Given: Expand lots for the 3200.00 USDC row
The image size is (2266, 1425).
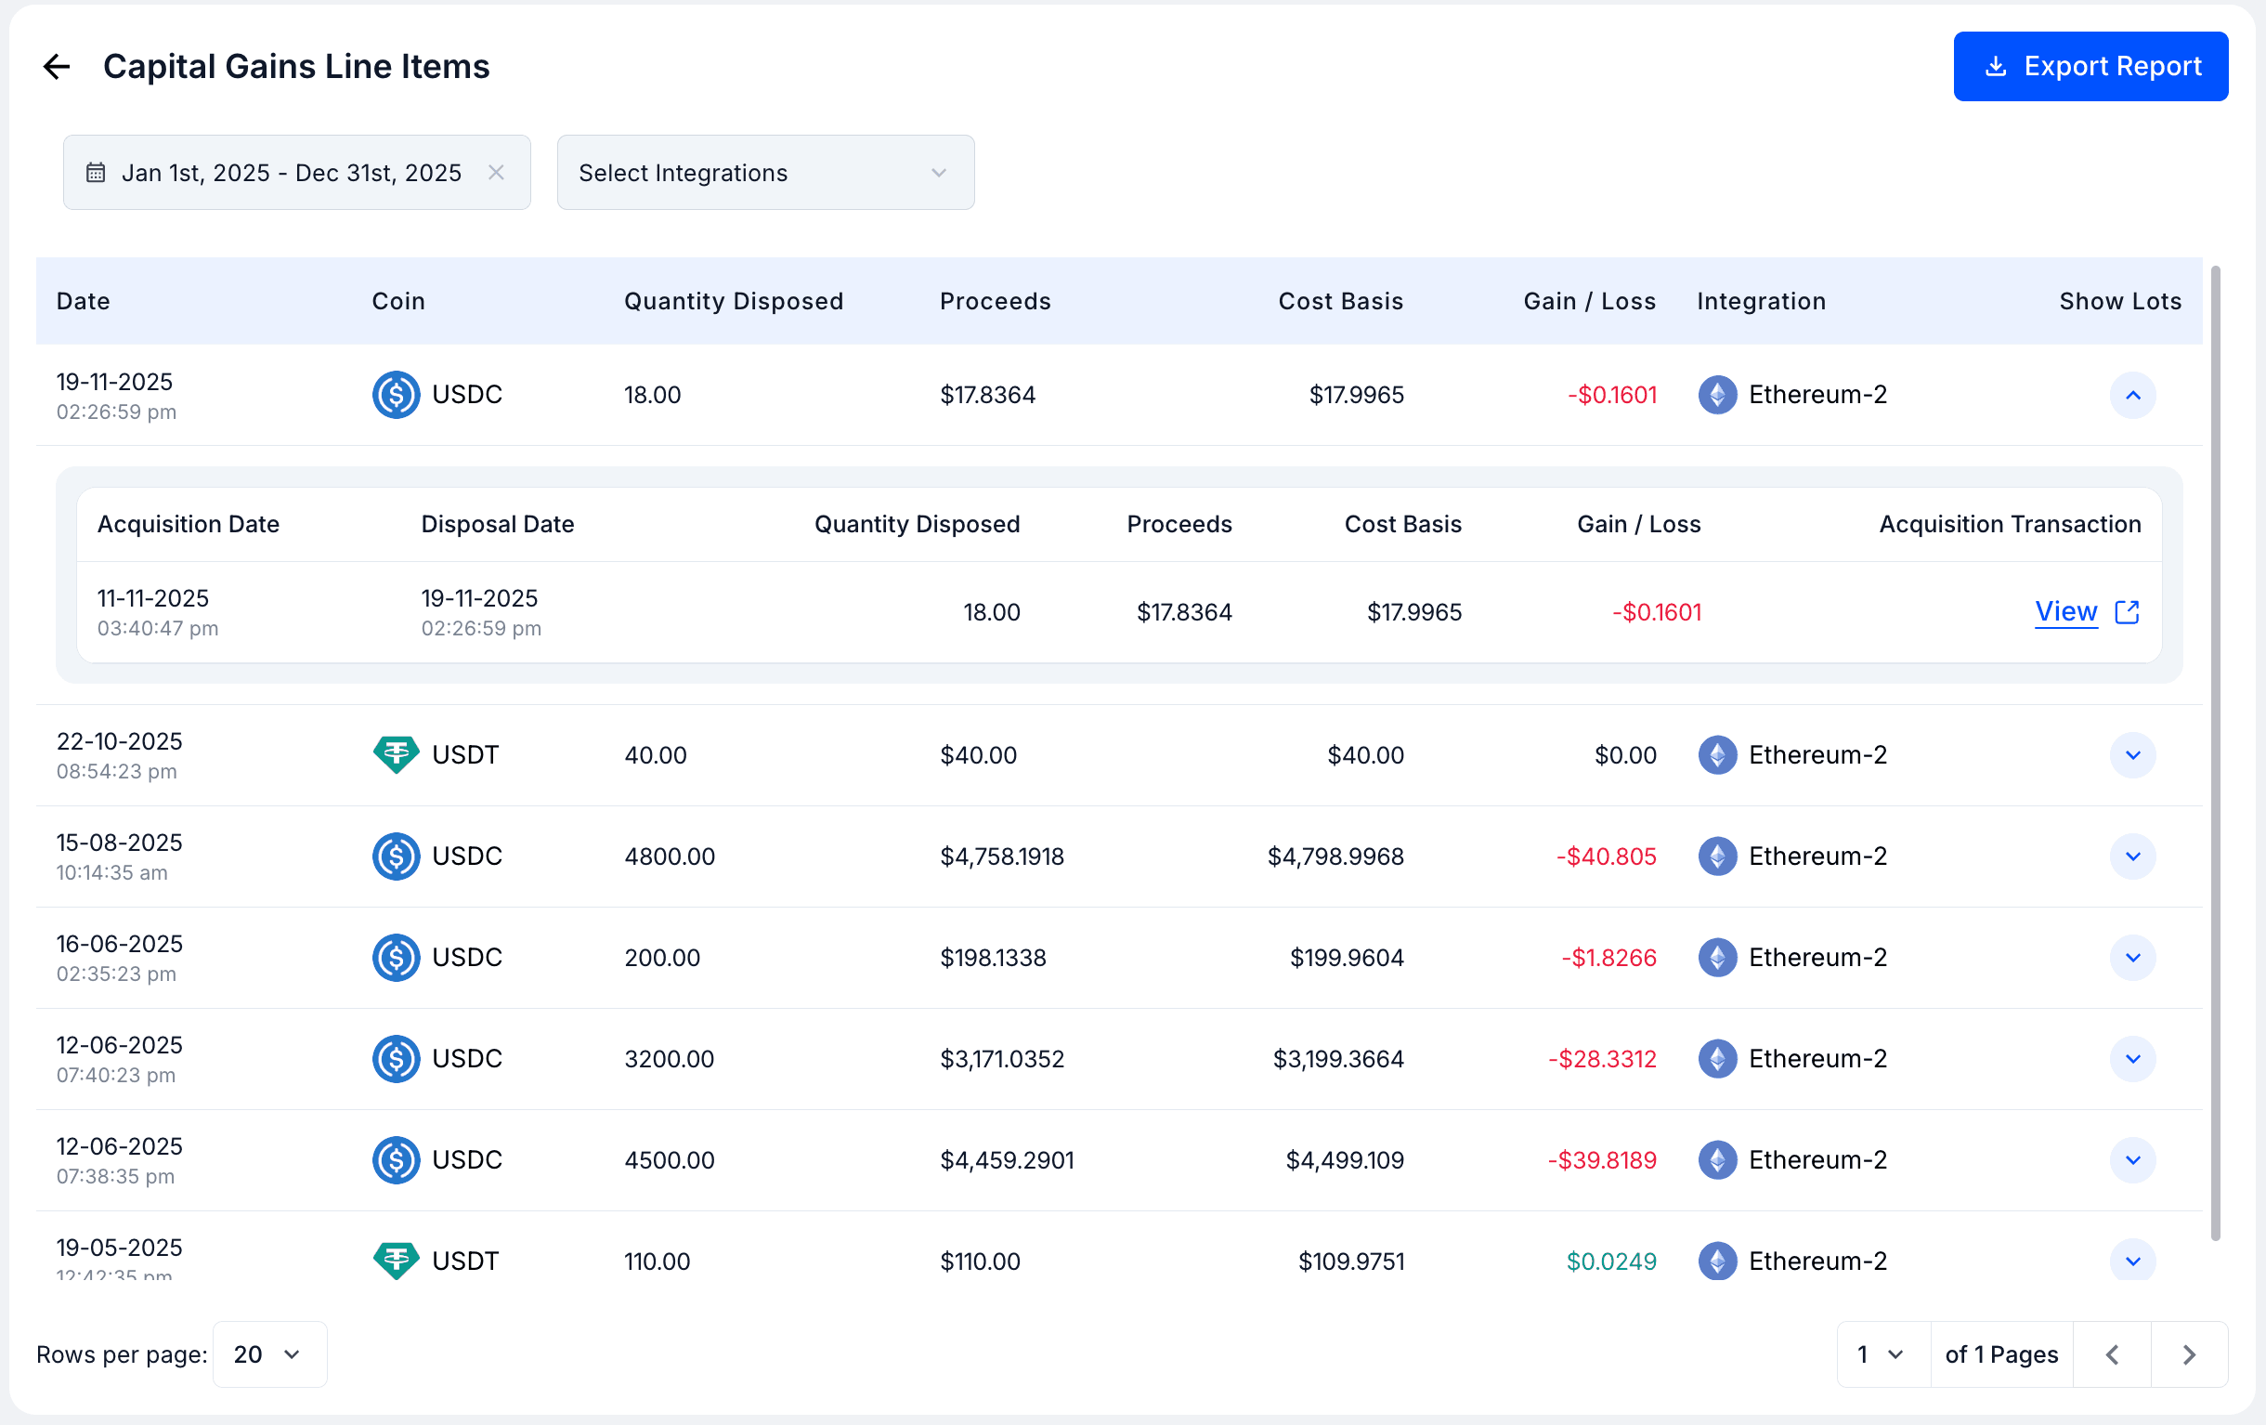Looking at the screenshot, I should click(x=2132, y=1059).
